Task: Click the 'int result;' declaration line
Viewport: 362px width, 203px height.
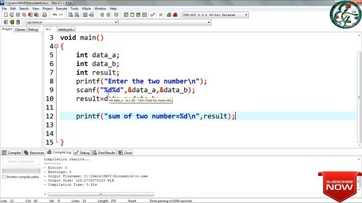Action: 98,73
